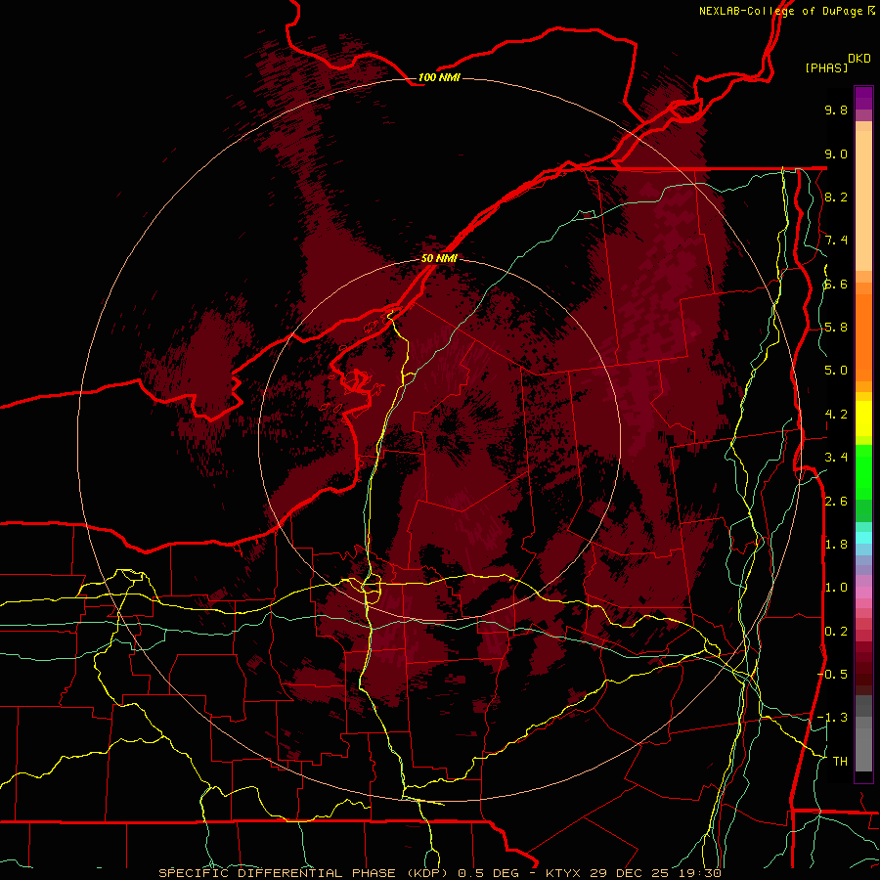
Task: Click the 5.8 legend value label
Action: click(836, 328)
